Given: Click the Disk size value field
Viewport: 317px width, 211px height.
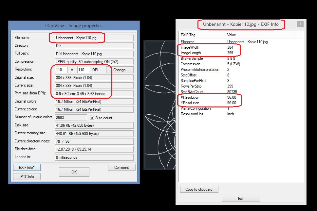Looking at the screenshot, I should (94, 125).
